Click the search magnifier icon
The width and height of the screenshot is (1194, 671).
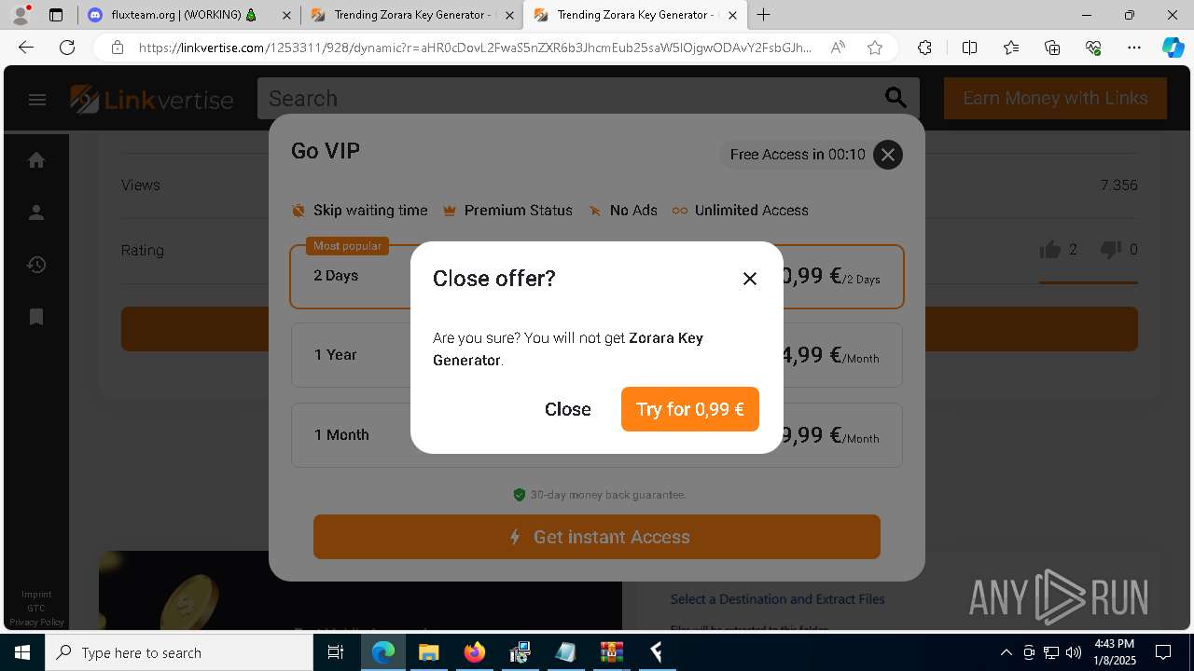point(895,97)
